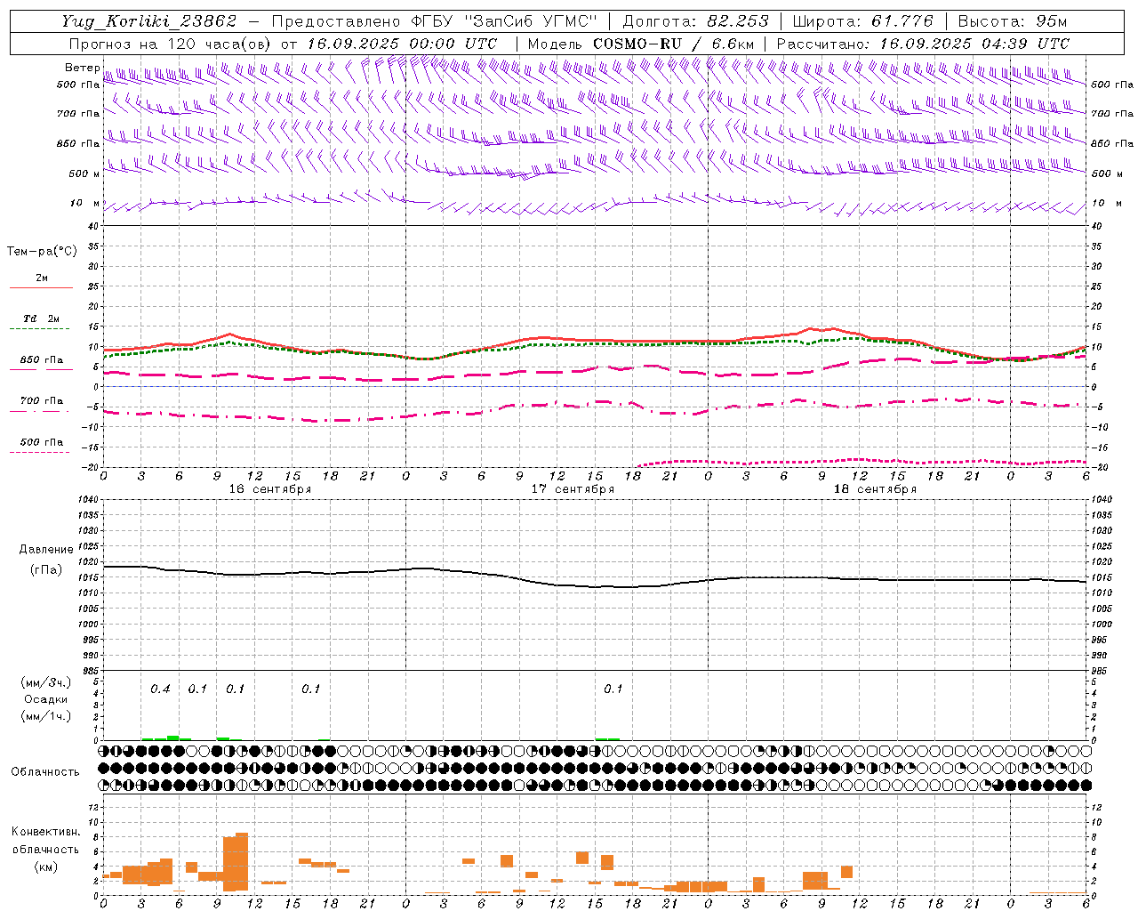Select the Td 2м legend entry
This screenshot has width=1138, height=911.
(42, 318)
